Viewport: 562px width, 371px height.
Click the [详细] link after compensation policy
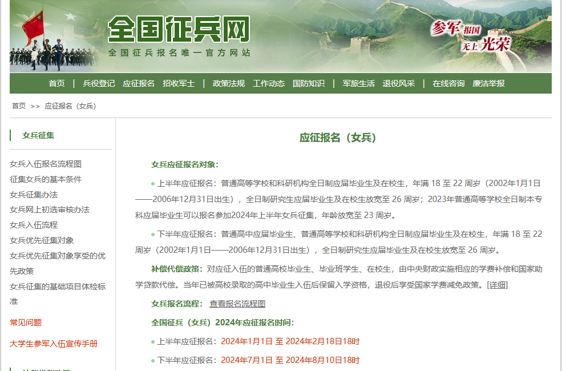pos(497,285)
